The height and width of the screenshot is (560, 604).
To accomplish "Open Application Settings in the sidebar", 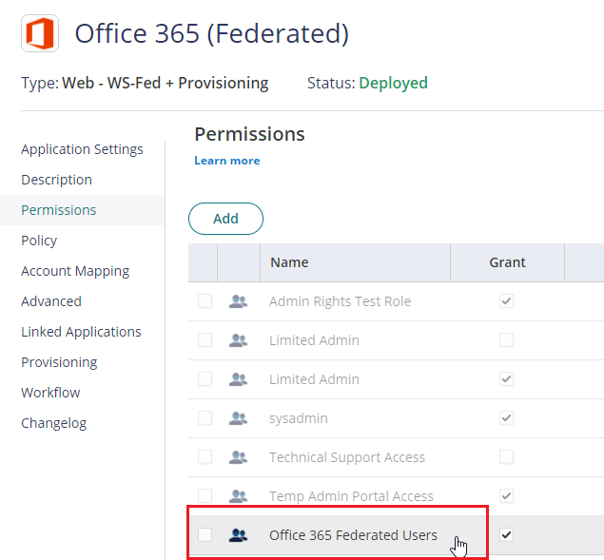I will coord(82,149).
